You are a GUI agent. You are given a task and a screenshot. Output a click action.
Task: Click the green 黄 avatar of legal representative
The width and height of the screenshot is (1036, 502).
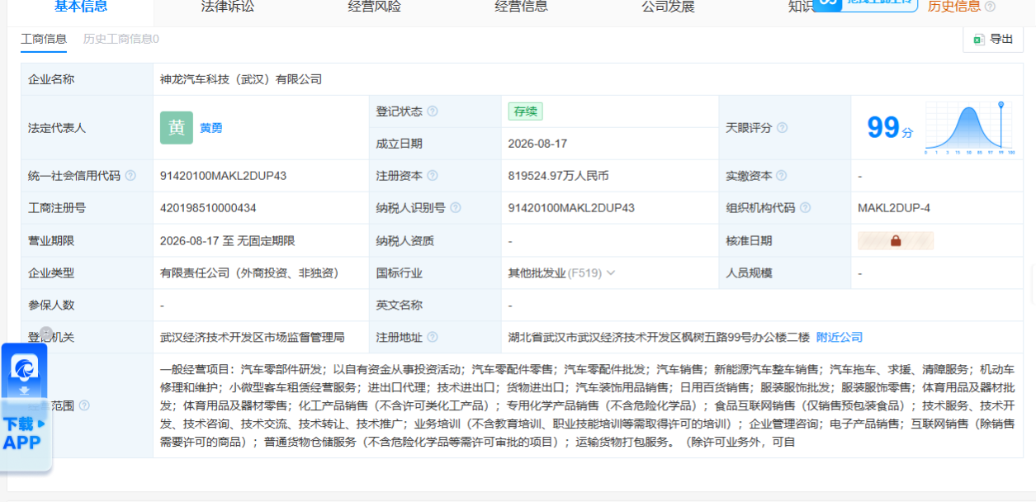177,128
